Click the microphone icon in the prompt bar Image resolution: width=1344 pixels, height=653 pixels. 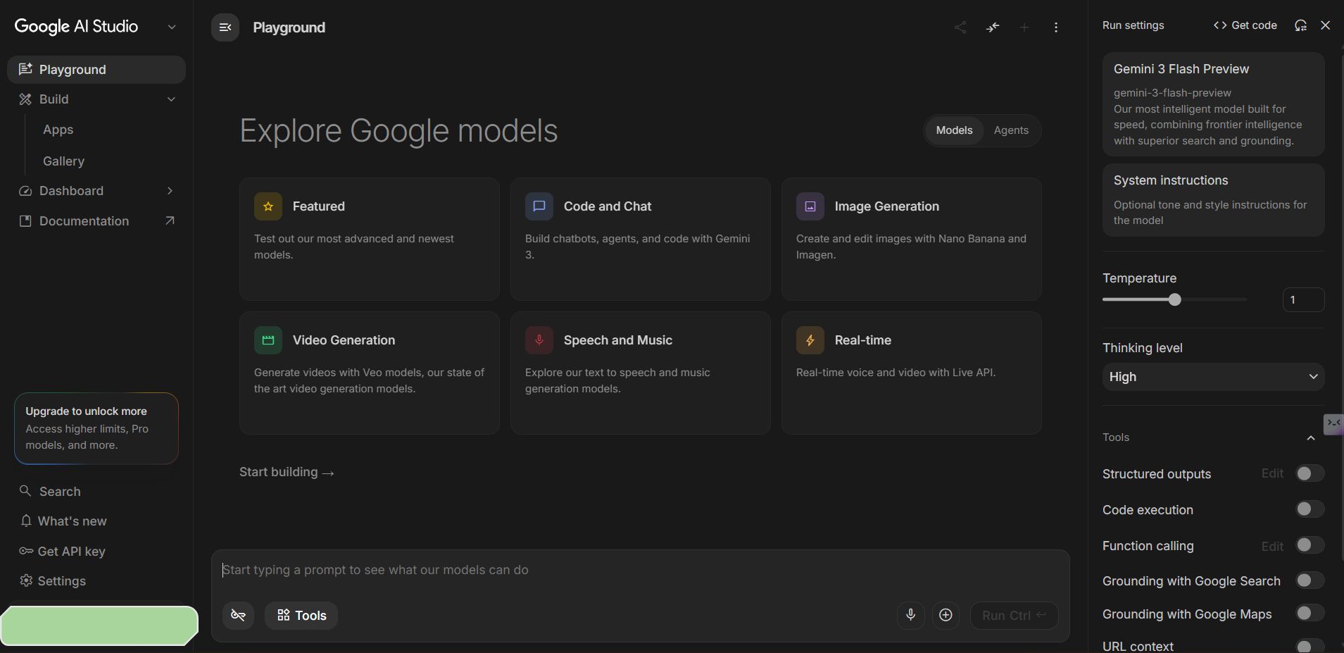(910, 615)
